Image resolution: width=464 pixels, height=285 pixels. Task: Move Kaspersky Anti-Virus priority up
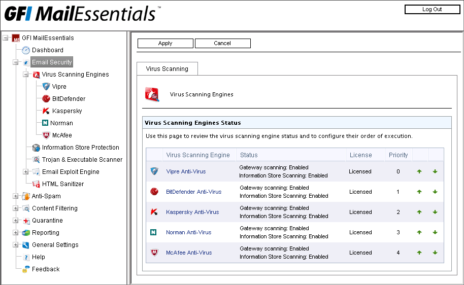(419, 212)
